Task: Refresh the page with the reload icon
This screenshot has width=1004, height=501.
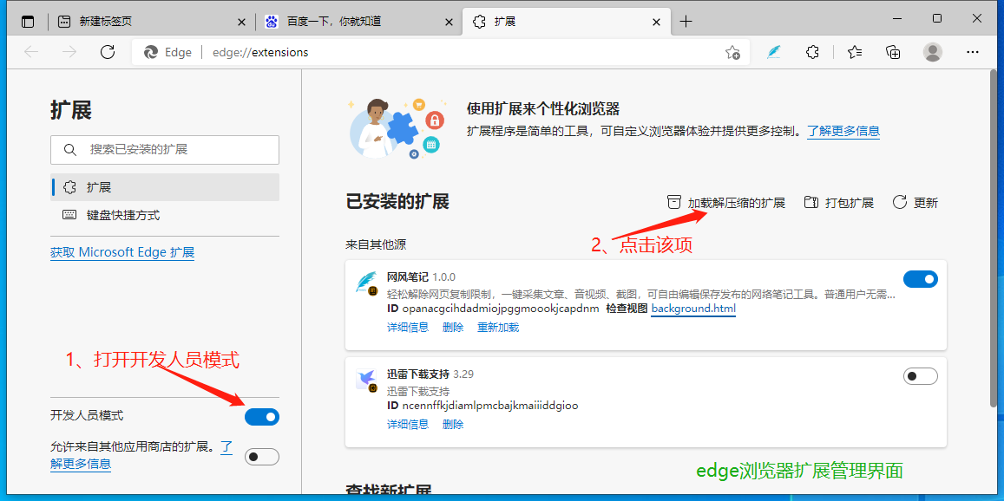Action: [108, 53]
